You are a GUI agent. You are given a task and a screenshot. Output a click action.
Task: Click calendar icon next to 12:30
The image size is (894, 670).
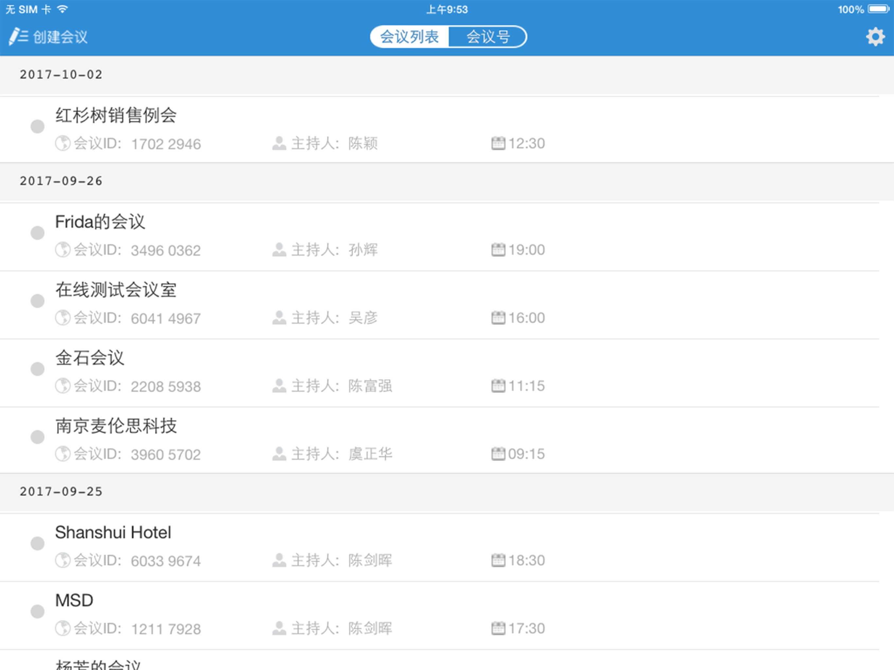click(x=498, y=143)
